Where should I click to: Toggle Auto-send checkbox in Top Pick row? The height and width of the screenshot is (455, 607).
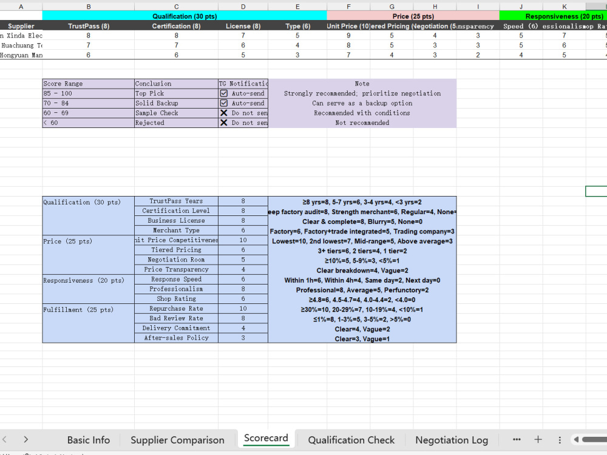tap(224, 93)
